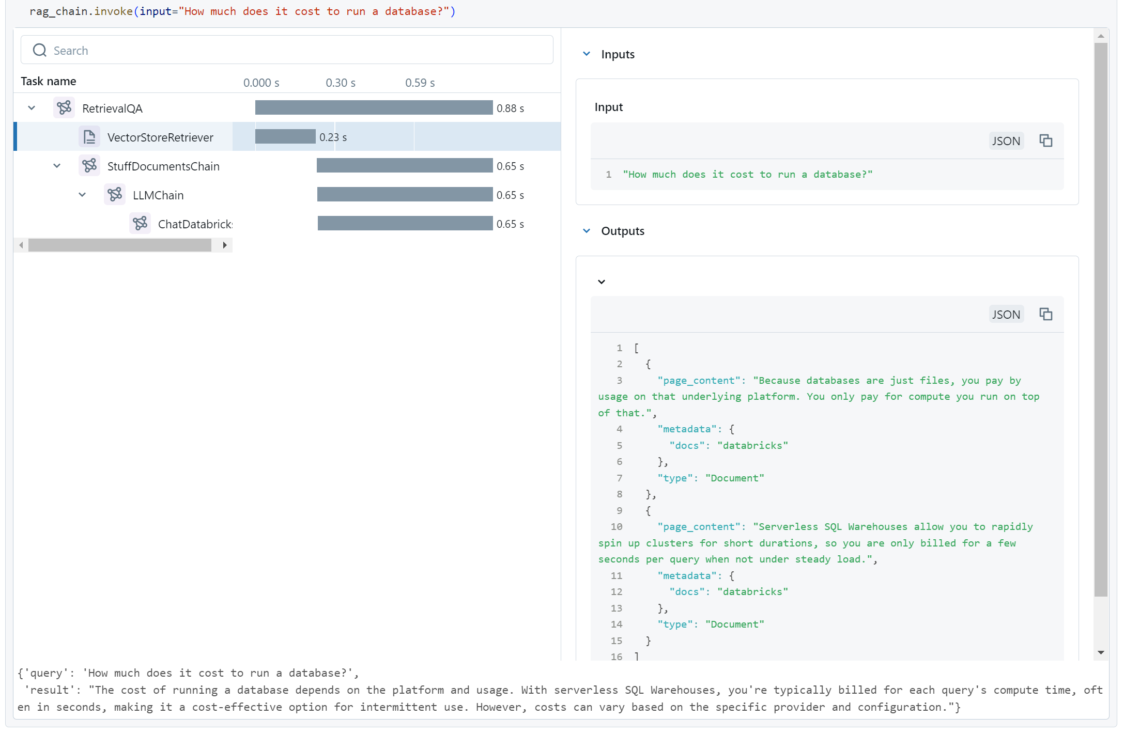The image size is (1124, 734).
Task: Click the RetrievalQA chain icon
Action: (64, 107)
